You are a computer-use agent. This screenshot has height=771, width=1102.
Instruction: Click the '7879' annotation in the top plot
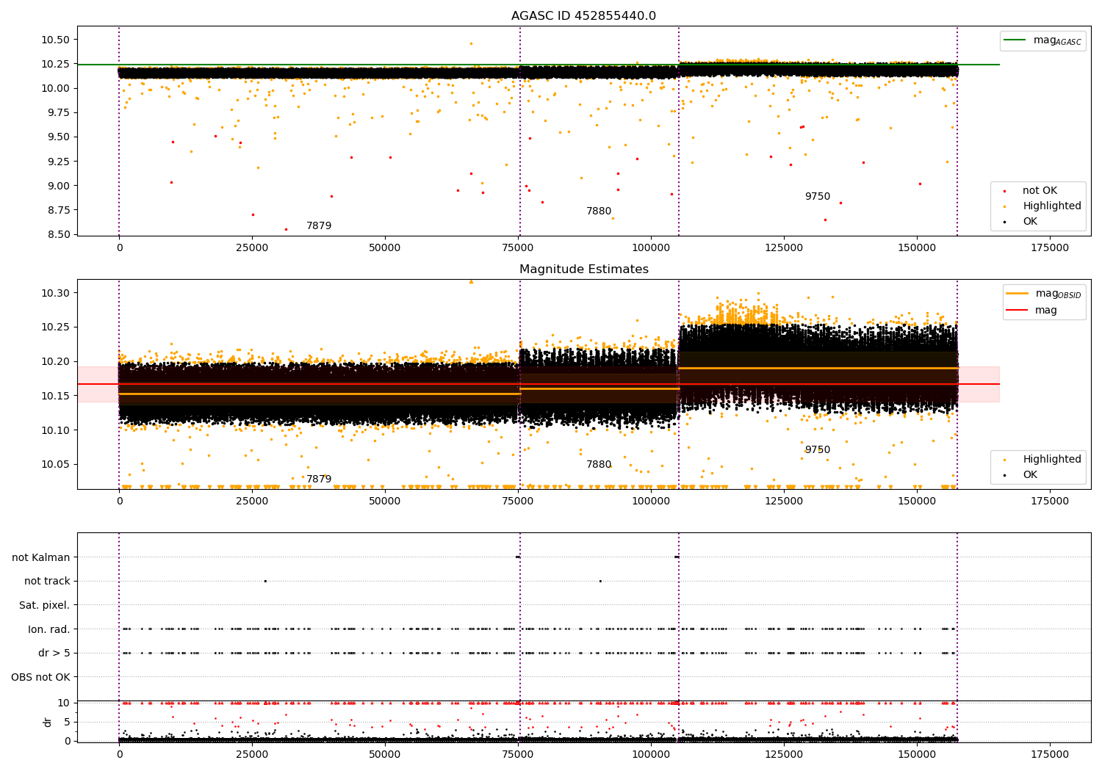click(319, 226)
